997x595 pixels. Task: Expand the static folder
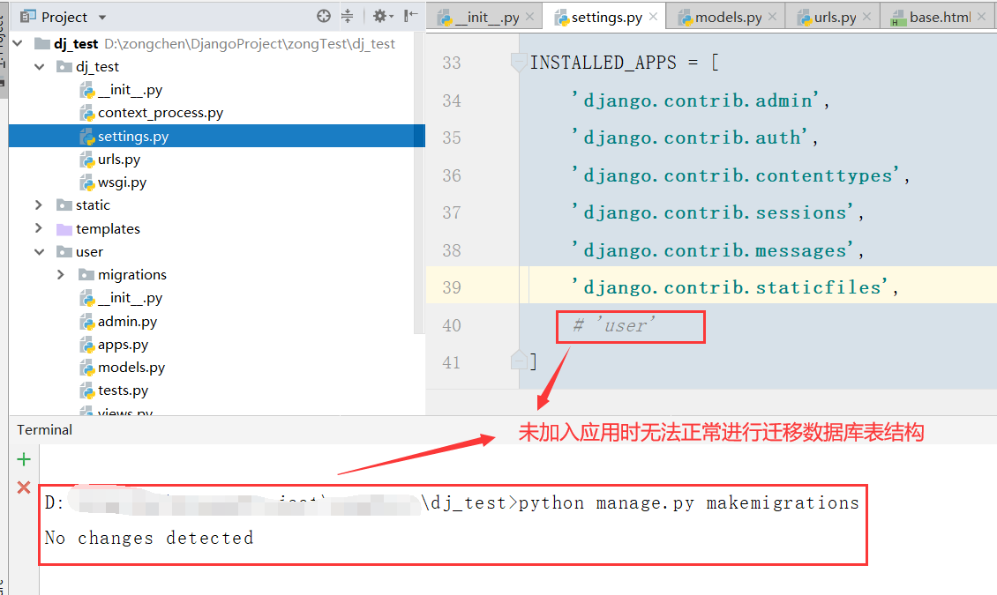click(x=39, y=205)
